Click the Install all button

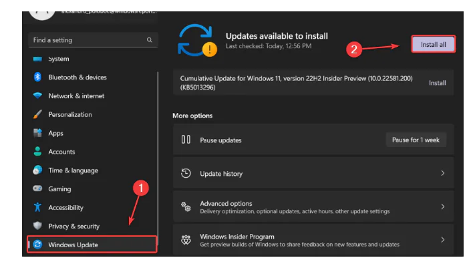[x=433, y=45]
